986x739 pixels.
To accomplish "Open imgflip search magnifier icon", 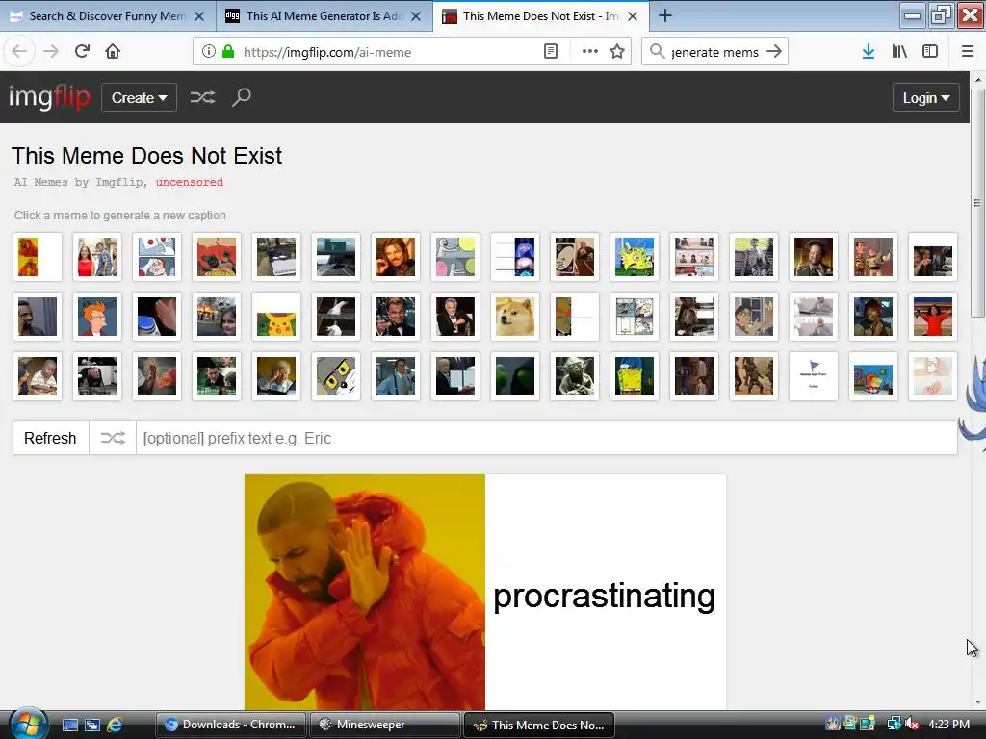I will [242, 97].
